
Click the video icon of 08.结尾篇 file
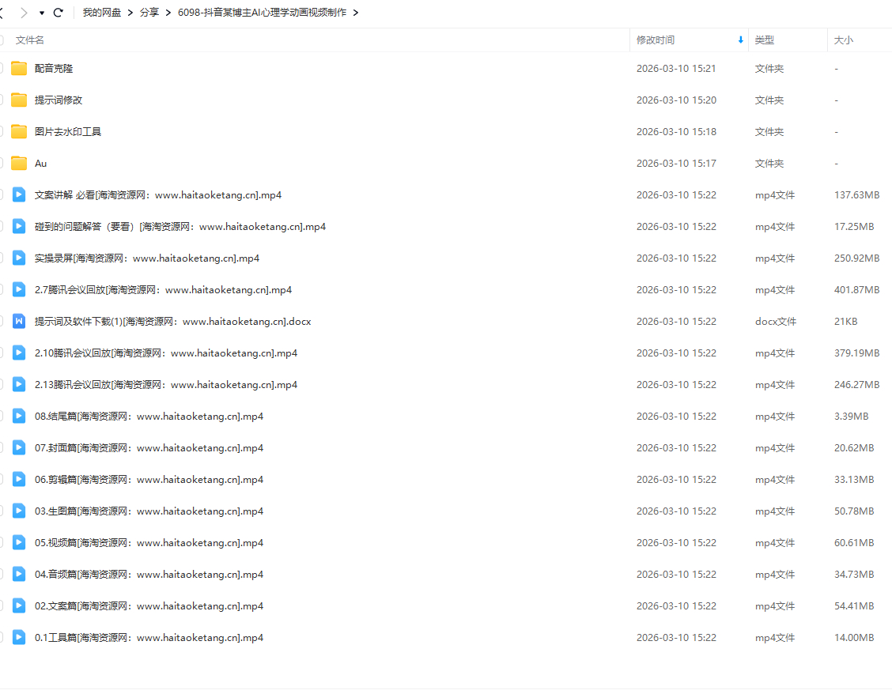pyautogui.click(x=19, y=417)
